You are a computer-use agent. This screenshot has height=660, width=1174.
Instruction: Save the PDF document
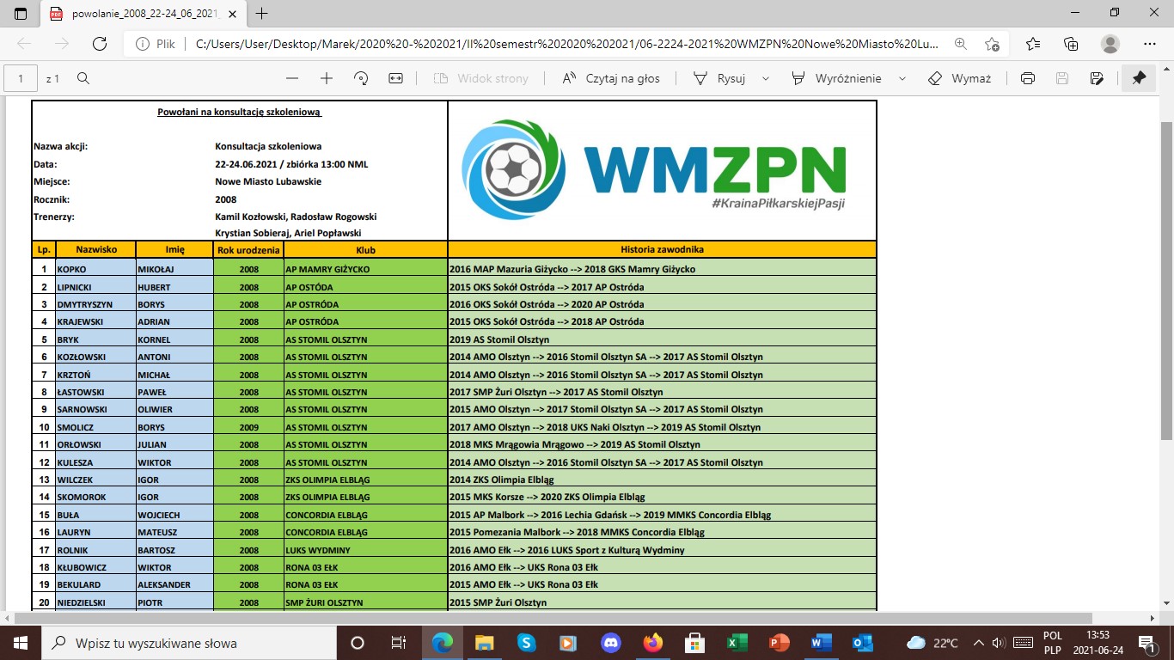[1062, 78]
